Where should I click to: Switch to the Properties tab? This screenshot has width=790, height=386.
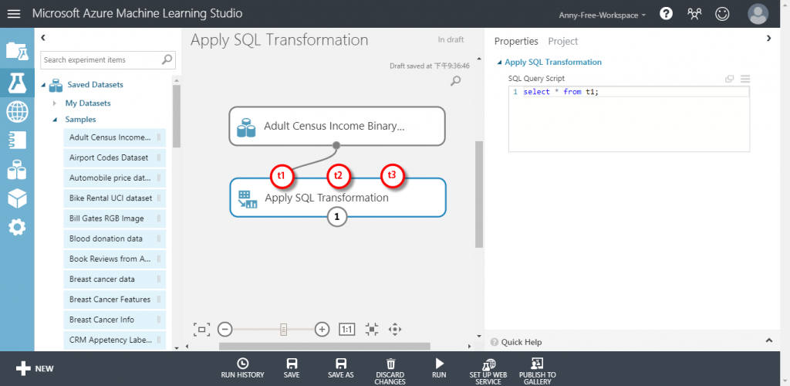click(x=516, y=42)
